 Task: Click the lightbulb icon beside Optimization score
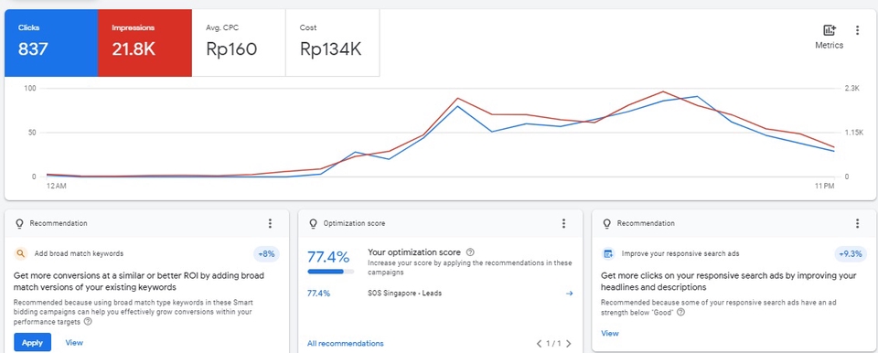coord(313,223)
